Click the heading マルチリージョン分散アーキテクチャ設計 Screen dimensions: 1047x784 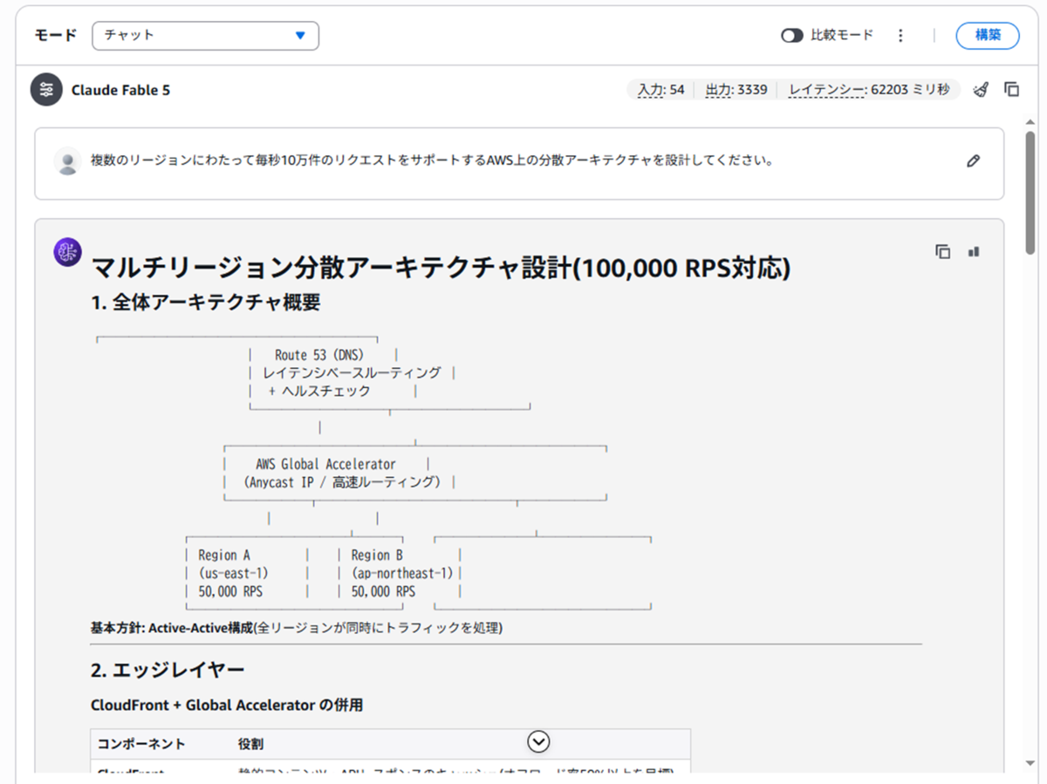(441, 269)
